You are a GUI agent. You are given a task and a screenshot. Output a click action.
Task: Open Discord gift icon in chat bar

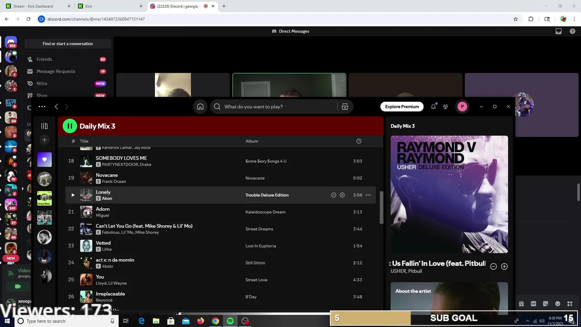coord(521,304)
